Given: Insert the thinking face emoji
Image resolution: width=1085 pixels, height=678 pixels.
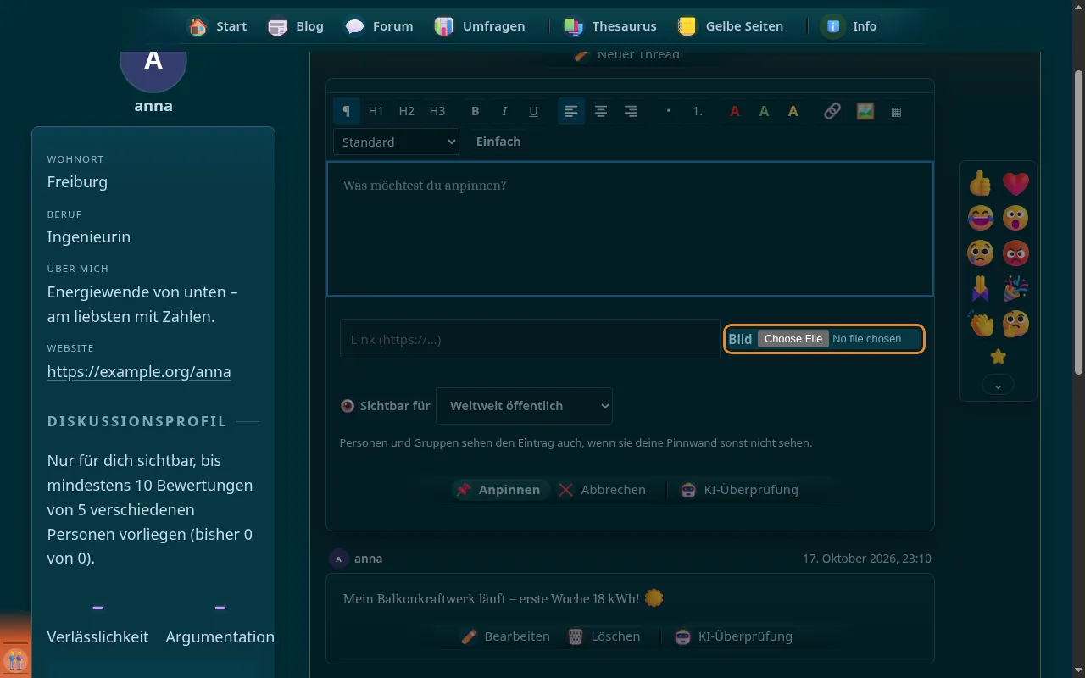Looking at the screenshot, I should [x=1015, y=323].
